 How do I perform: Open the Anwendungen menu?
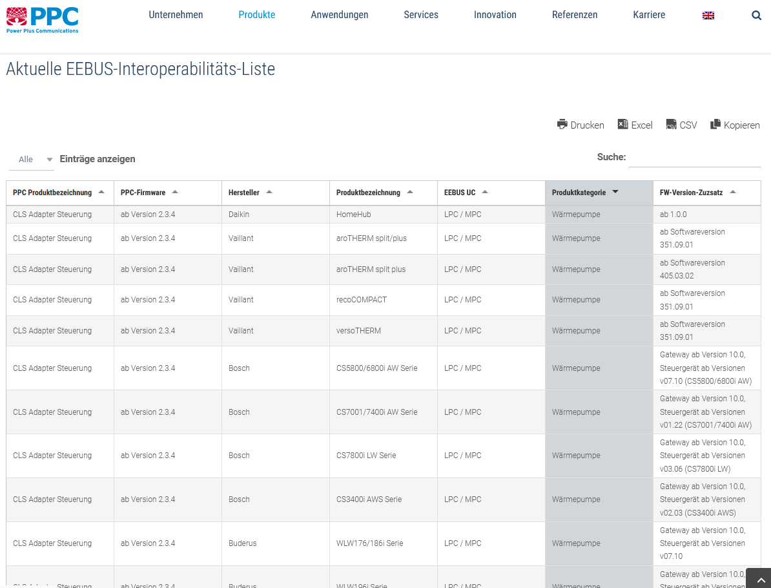(340, 14)
